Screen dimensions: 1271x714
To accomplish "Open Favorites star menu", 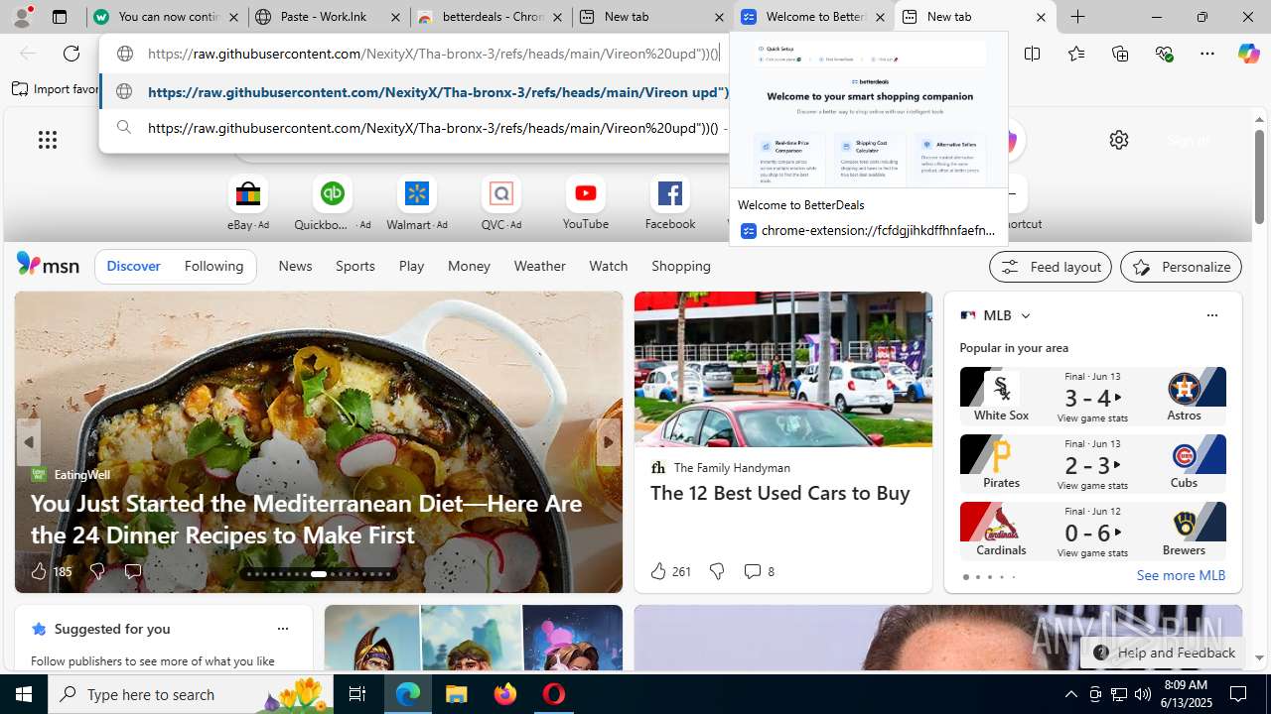I will tap(1076, 54).
